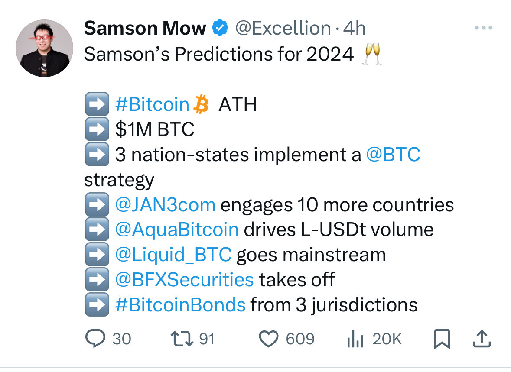Open the #BitcoinBonds hashtag
This screenshot has width=511, height=372.
pos(180,305)
